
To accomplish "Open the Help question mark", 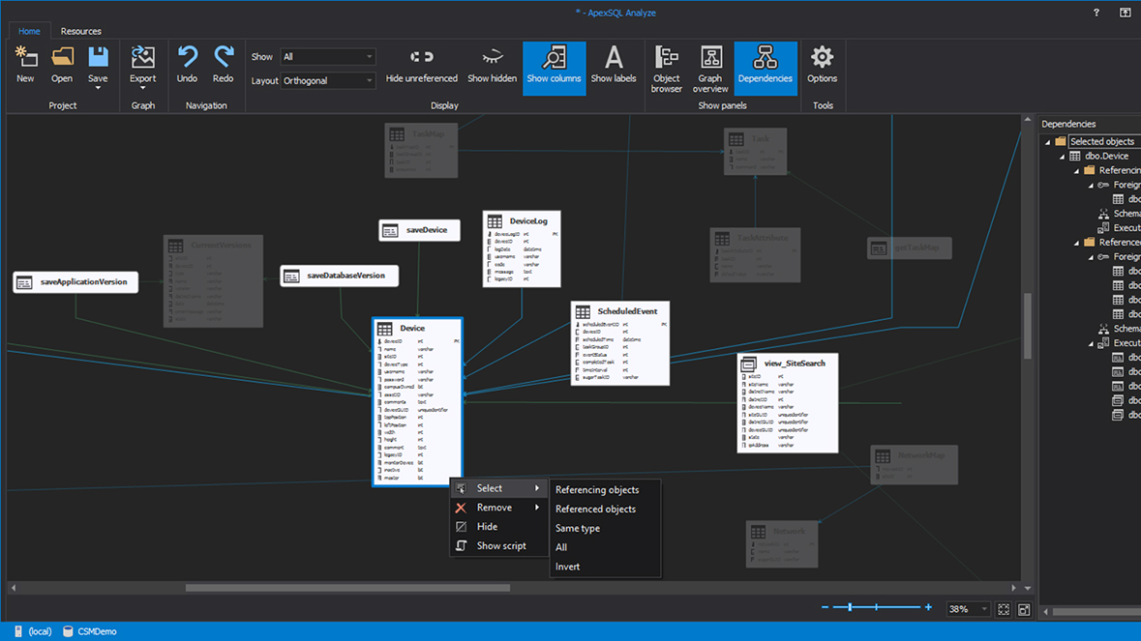I will pyautogui.click(x=1096, y=13).
